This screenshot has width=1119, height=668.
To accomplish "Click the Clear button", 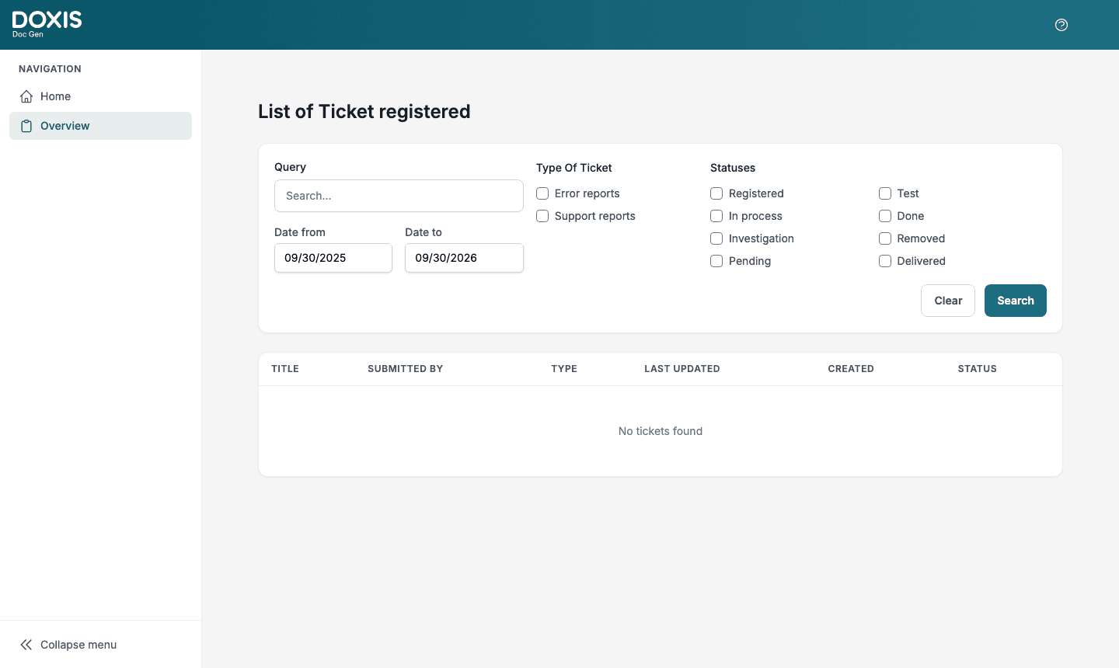I will 948,301.
